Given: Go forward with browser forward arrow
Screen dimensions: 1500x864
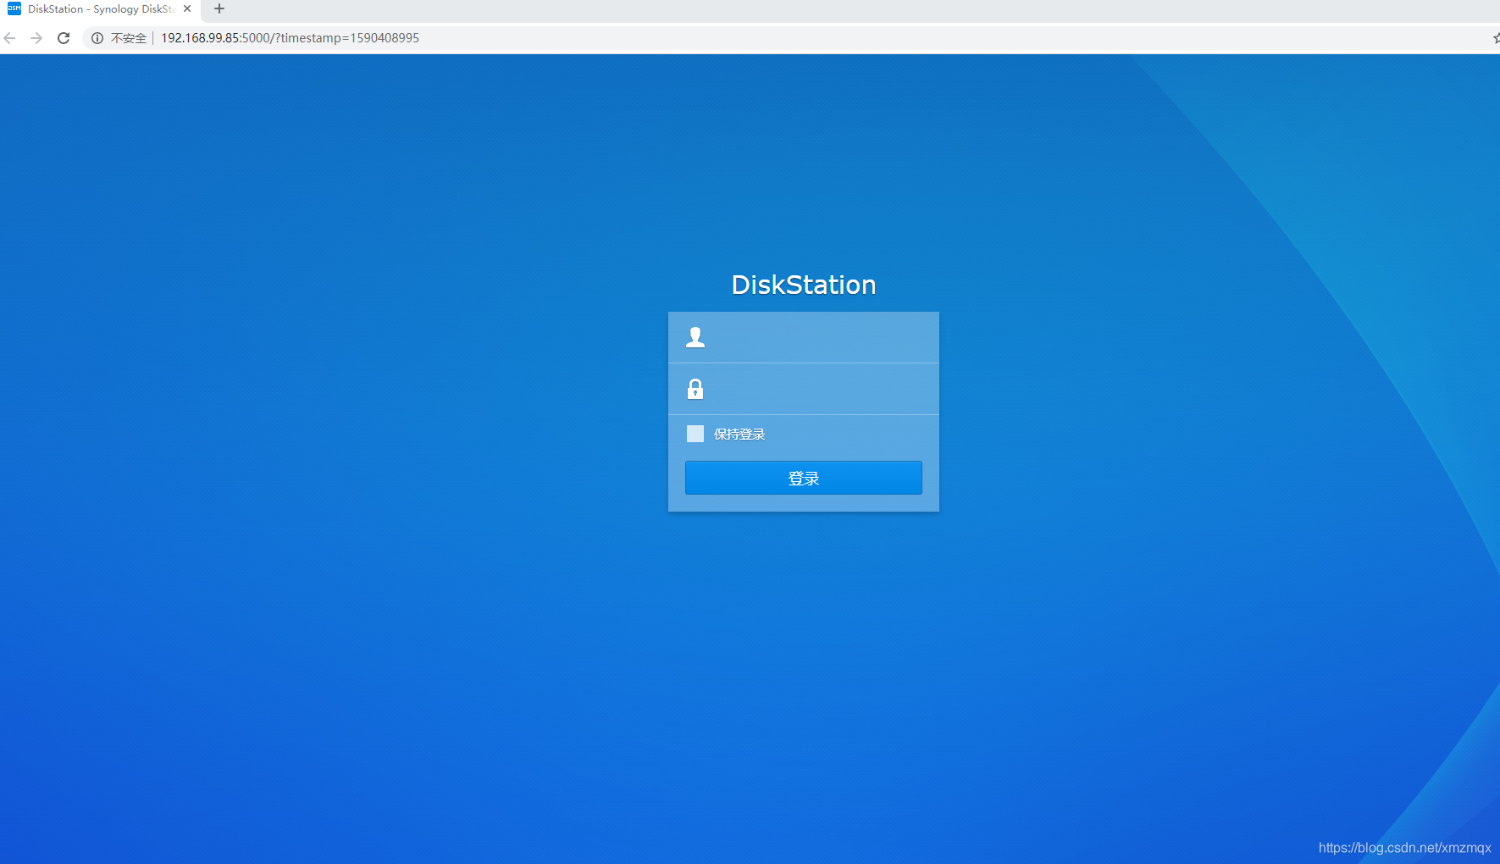Looking at the screenshot, I should (x=36, y=38).
